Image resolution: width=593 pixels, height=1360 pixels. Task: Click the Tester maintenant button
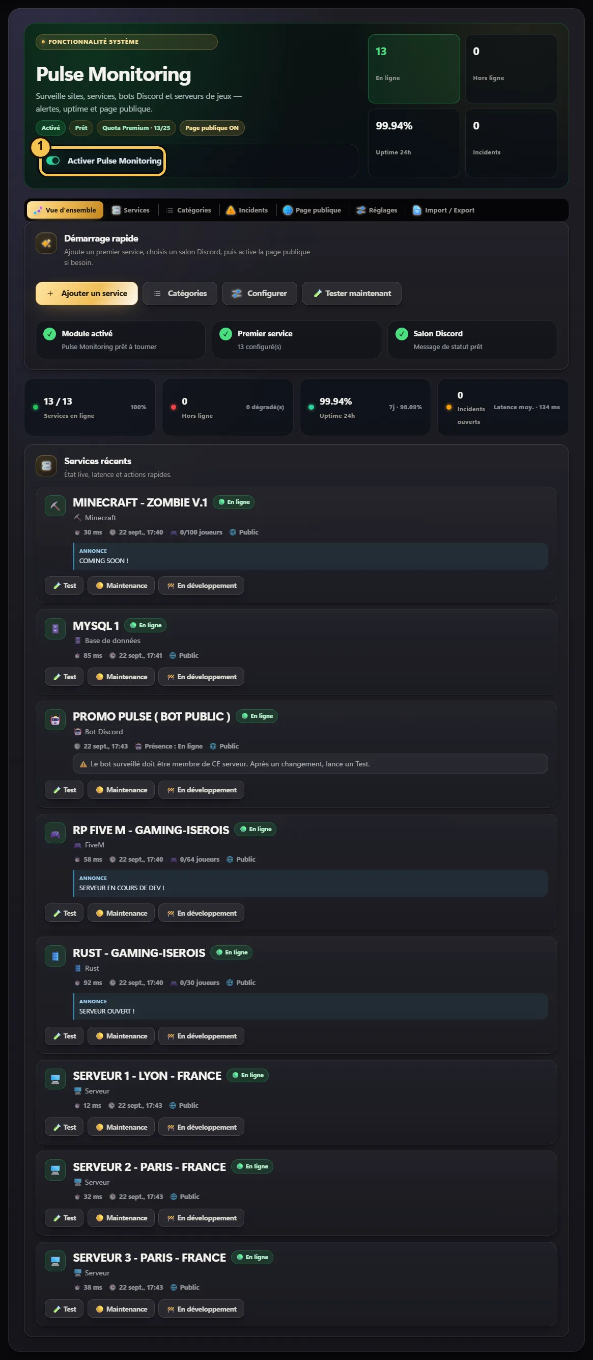[x=351, y=294]
